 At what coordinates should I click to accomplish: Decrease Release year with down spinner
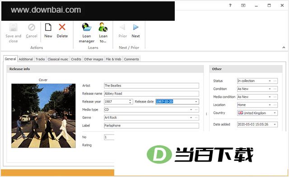pos(131,103)
